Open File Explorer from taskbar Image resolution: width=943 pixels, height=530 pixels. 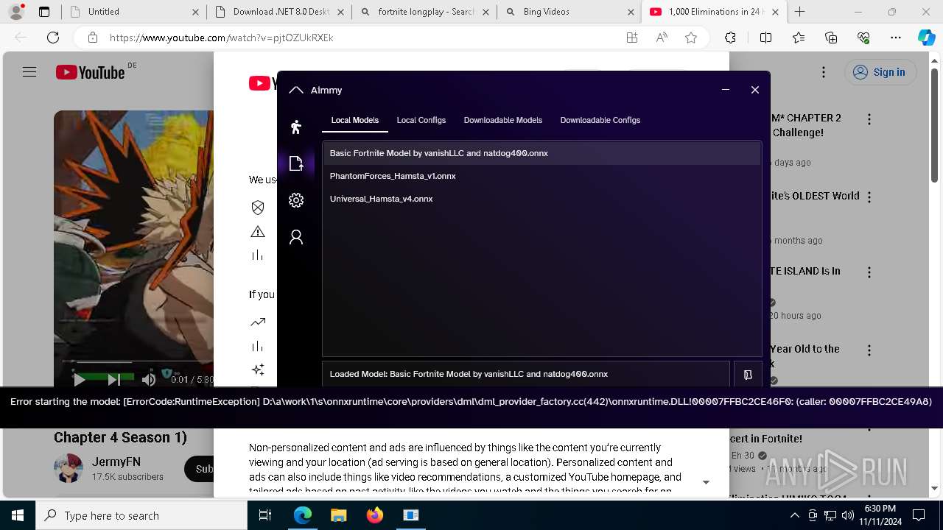pyautogui.click(x=338, y=515)
